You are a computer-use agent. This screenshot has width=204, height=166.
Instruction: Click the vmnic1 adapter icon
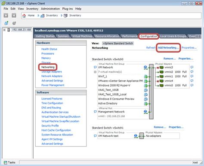[x=161, y=76]
